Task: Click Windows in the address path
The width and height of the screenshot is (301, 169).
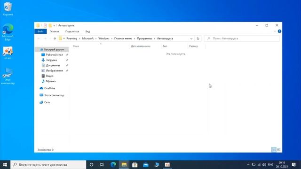Action: coord(103,38)
